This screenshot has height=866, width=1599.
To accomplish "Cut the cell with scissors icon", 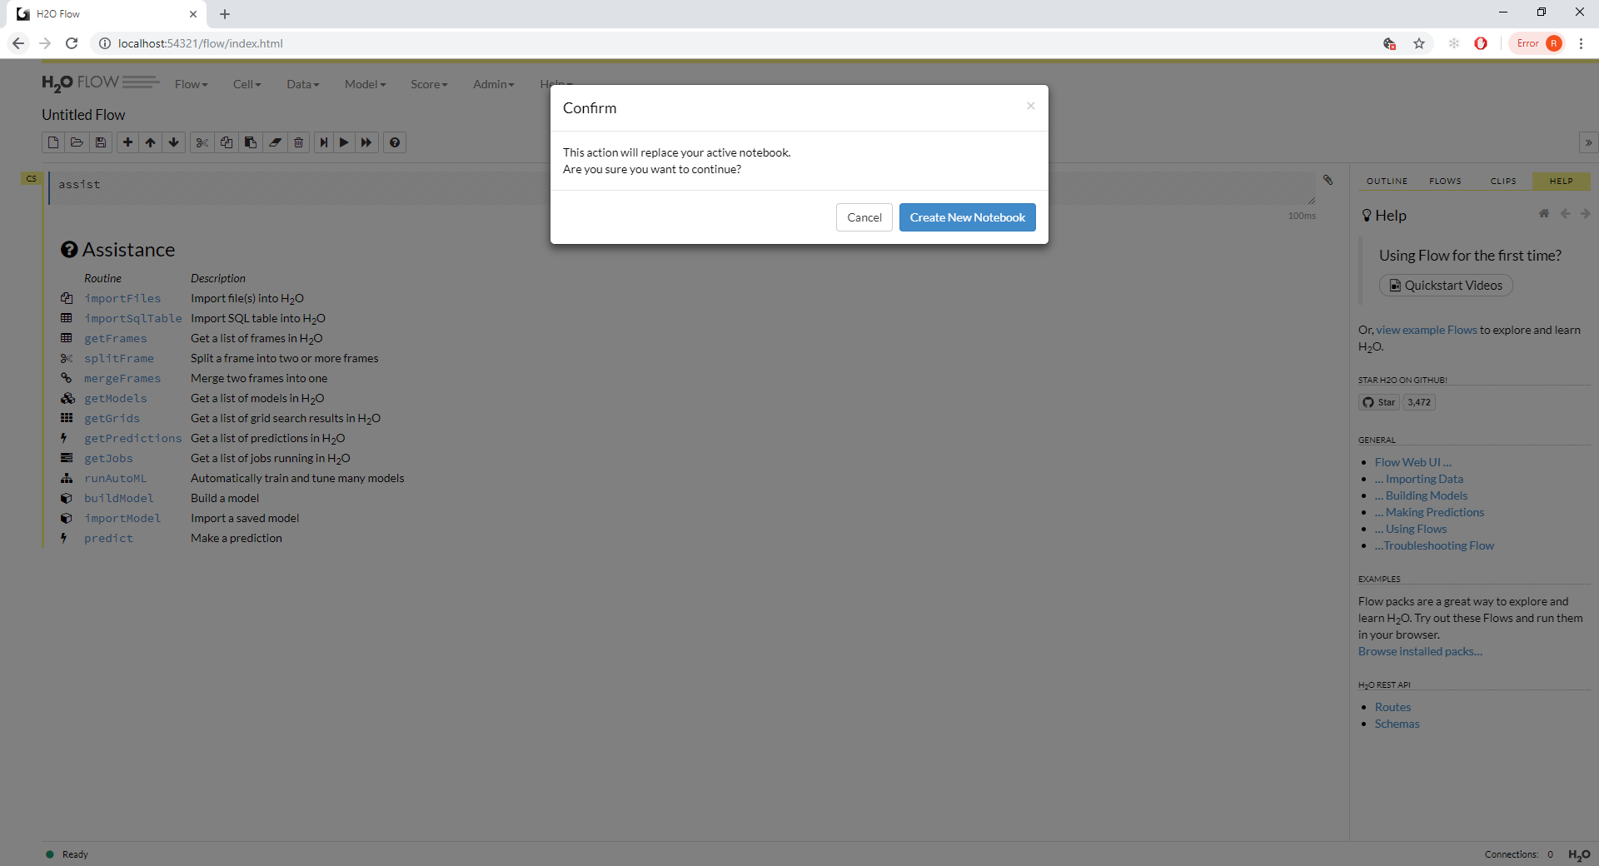I will pyautogui.click(x=202, y=142).
